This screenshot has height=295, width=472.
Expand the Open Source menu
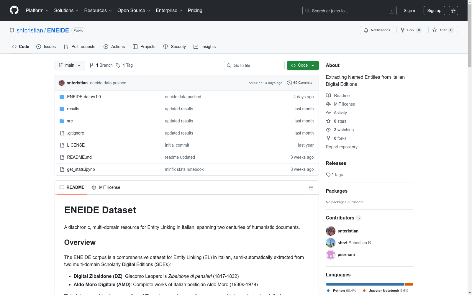pos(134,11)
